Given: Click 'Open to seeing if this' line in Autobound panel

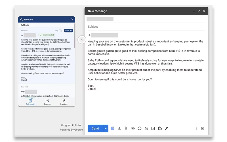Looking at the screenshot, I should (x=43, y=73).
